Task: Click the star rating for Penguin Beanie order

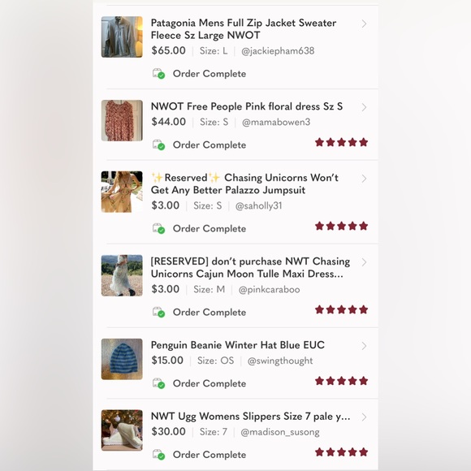Action: tap(342, 381)
